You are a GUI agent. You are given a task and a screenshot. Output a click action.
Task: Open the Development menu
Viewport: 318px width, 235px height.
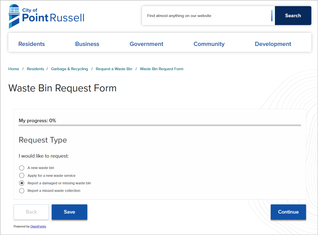(x=273, y=44)
